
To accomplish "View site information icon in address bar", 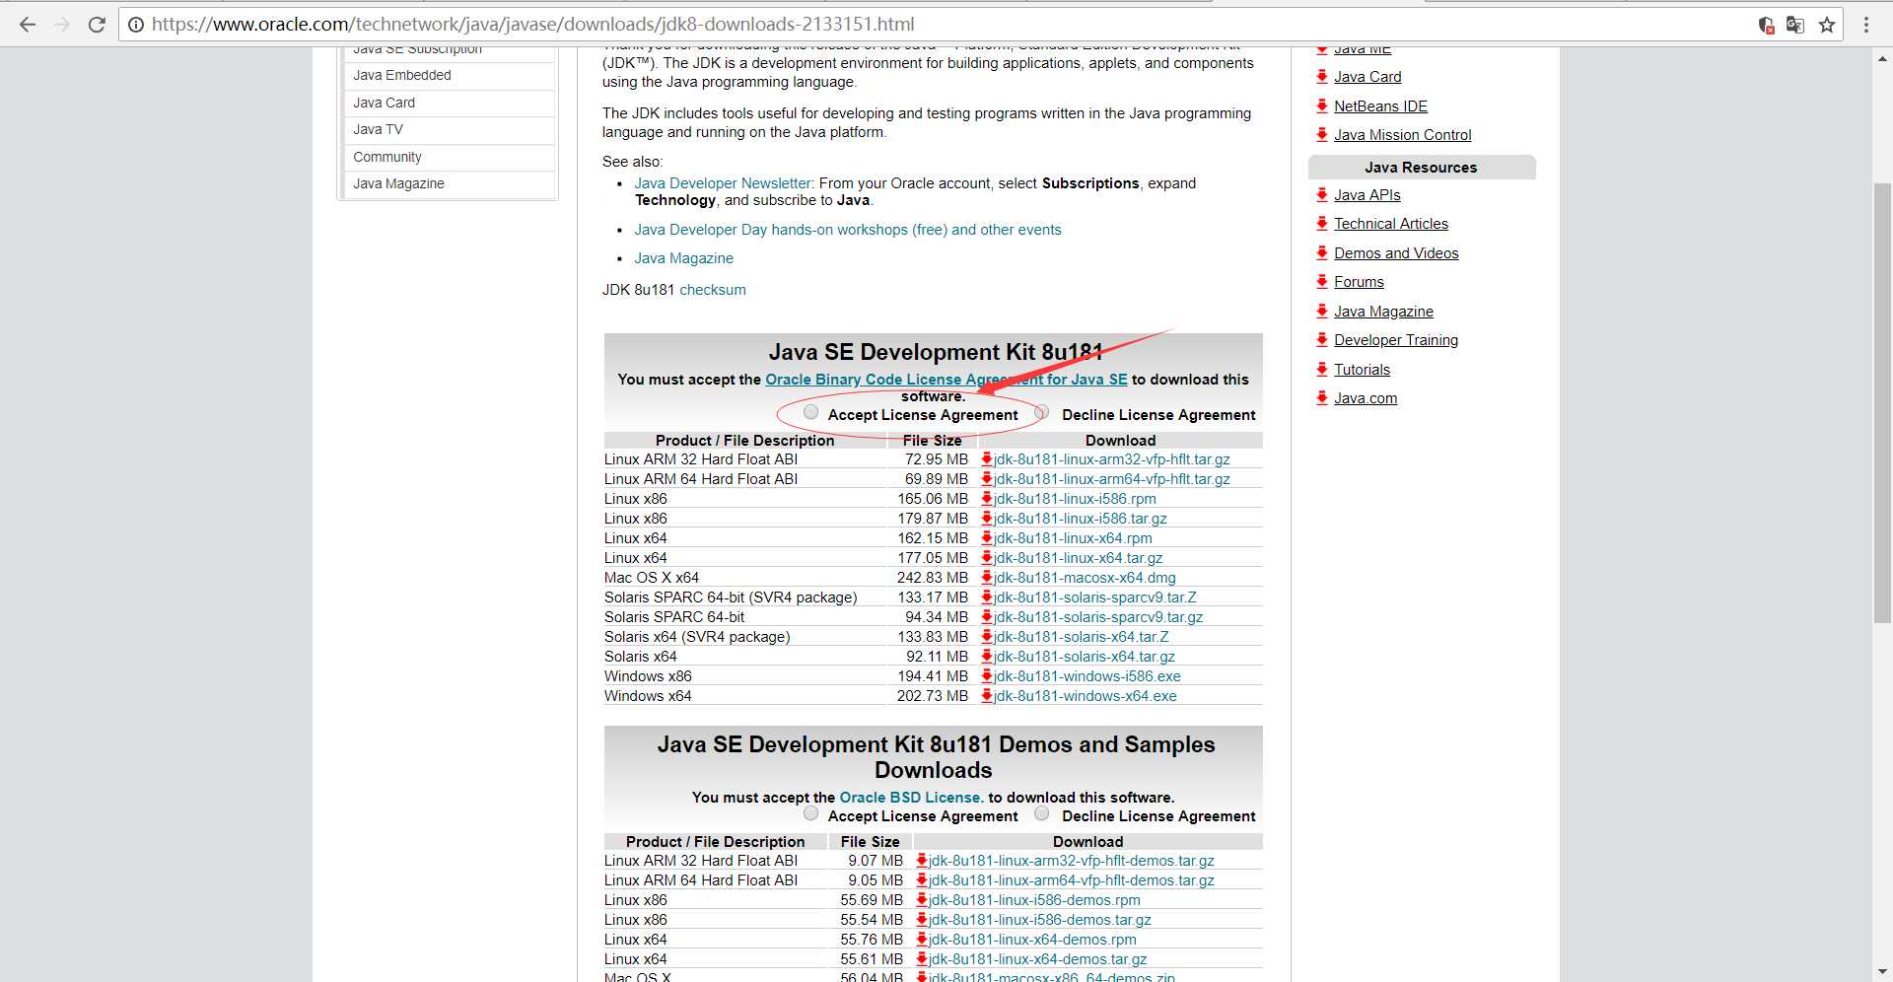I will [x=136, y=25].
